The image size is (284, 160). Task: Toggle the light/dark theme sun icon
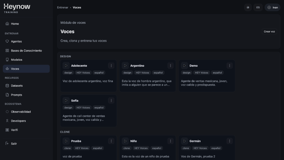(248, 7)
